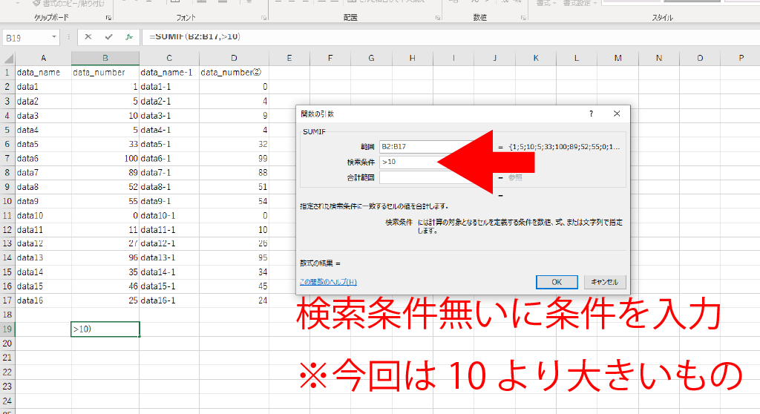Open the この関数のヘルプ link
Image resolution: width=760 pixels, height=414 pixels.
(x=327, y=282)
